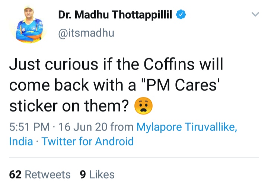View the 62 Retweets list
The width and height of the screenshot is (268, 190).
click(x=39, y=174)
